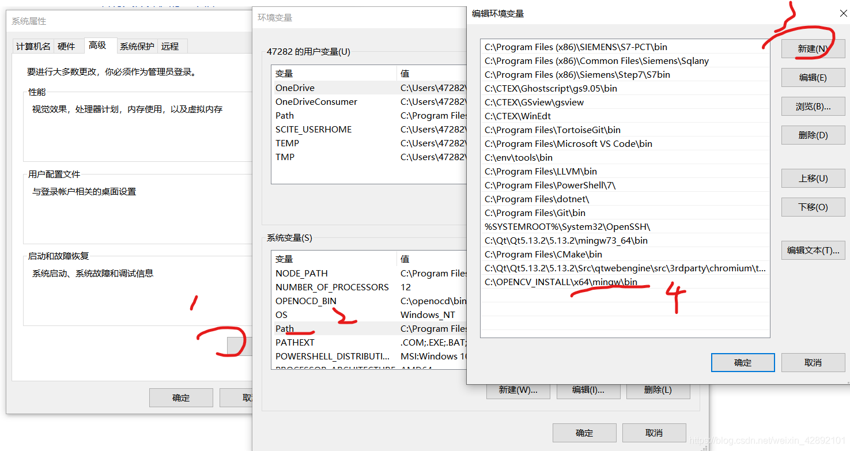Select PATHEXT system variable
Screen dimensions: 850x451
click(369, 343)
